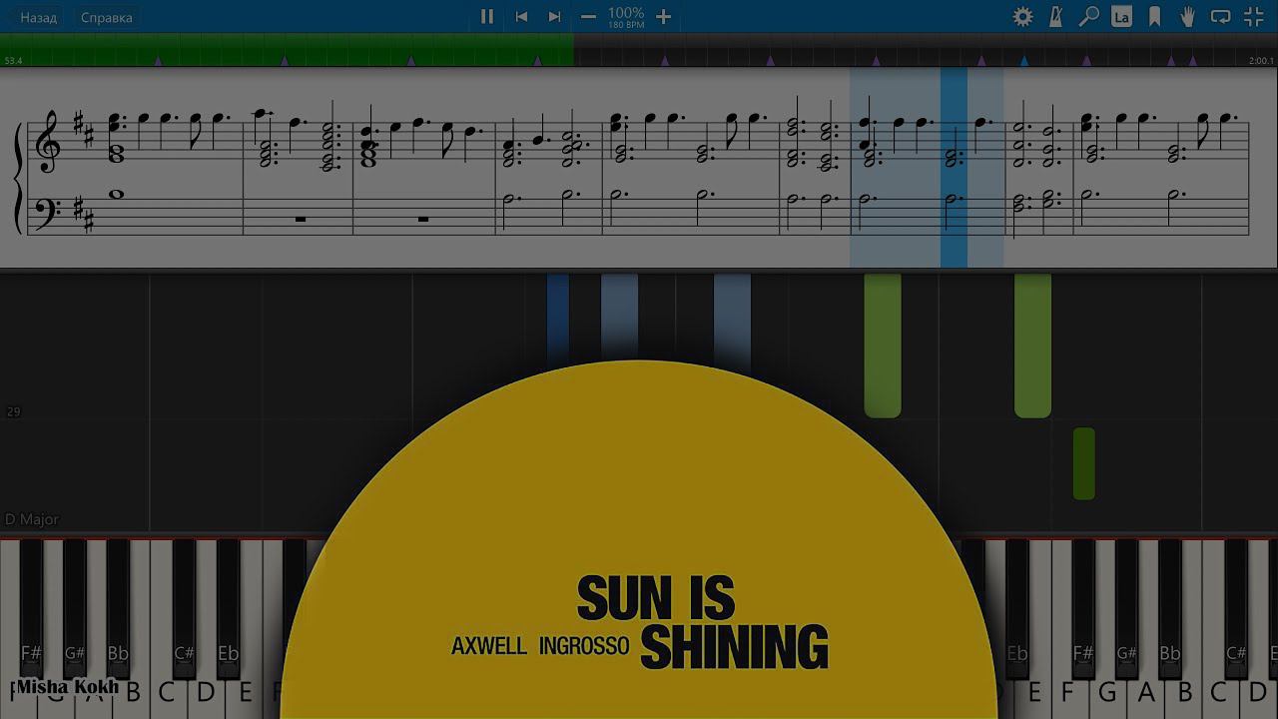Open the magnifier zoom tool

coord(1088,16)
